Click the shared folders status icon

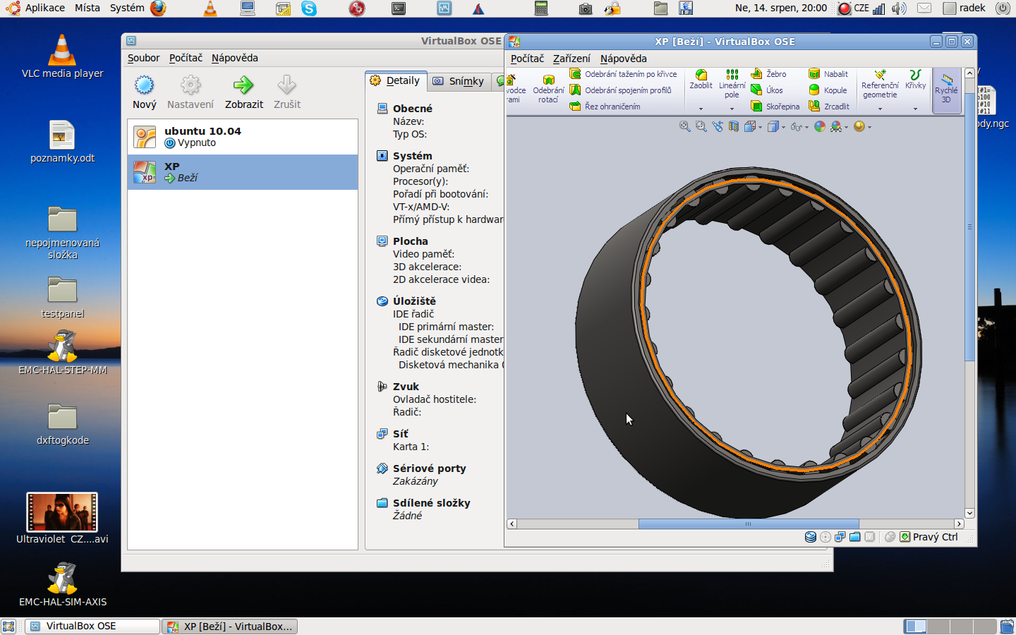point(855,537)
